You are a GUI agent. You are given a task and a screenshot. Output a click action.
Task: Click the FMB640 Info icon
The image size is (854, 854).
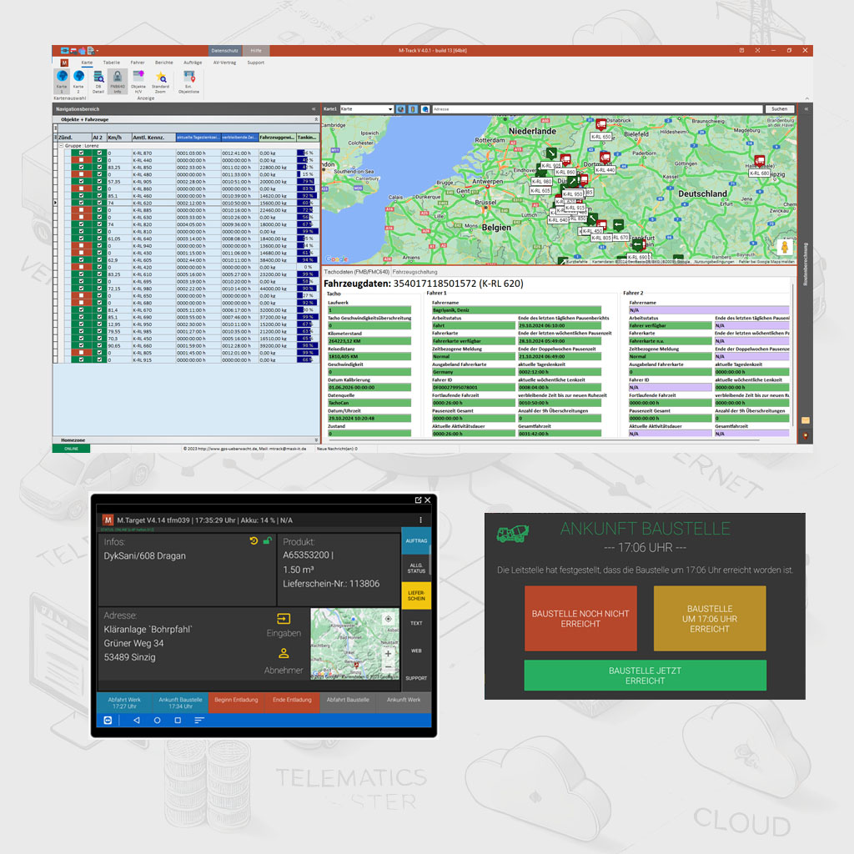click(117, 77)
